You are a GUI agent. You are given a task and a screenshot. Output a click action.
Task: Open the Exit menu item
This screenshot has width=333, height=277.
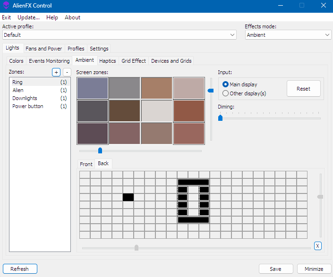[x=6, y=17]
